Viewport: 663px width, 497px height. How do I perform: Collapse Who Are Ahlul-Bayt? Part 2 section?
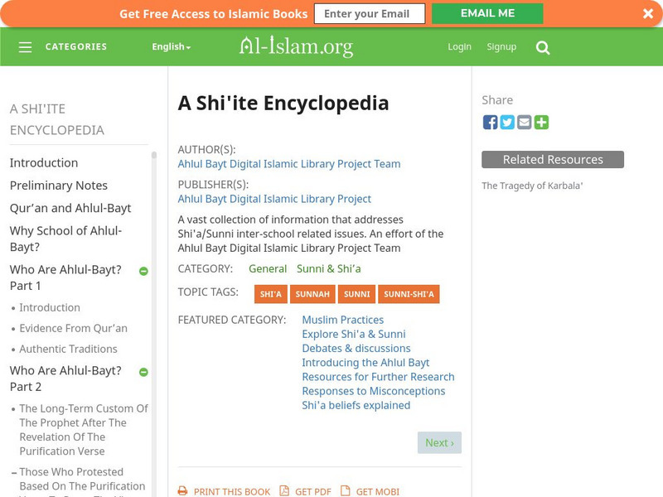(x=143, y=373)
